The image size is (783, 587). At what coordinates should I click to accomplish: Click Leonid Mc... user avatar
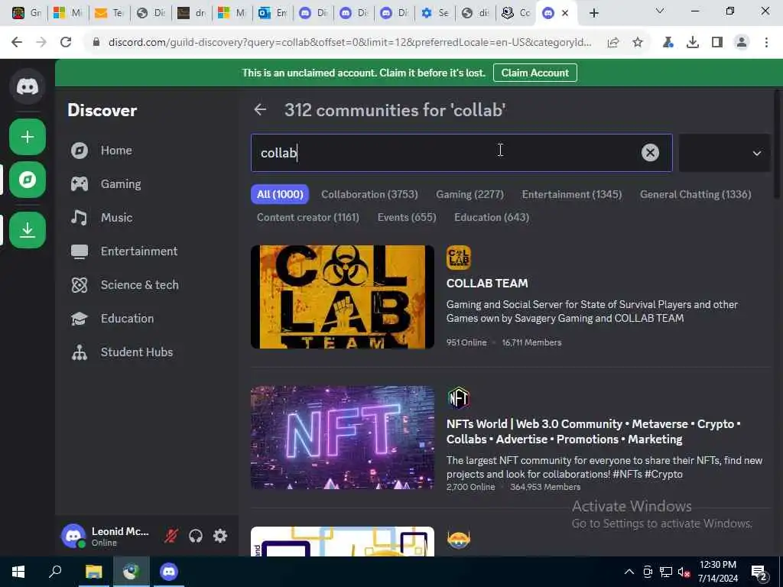pos(73,536)
